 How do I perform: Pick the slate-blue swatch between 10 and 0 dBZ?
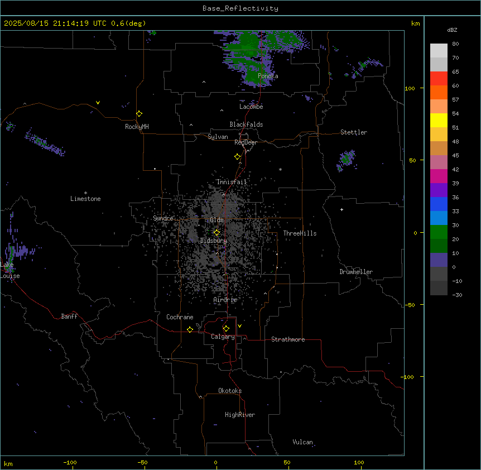pos(439,260)
